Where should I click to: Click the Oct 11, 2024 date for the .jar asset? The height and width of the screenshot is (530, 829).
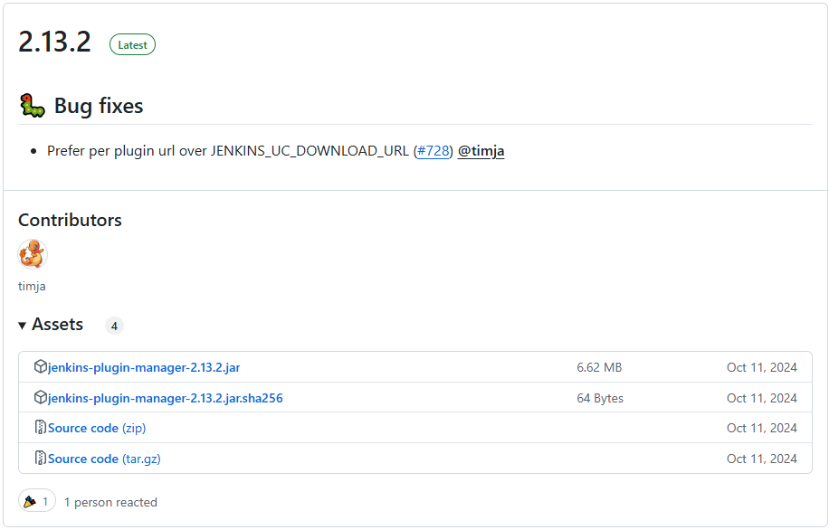pyautogui.click(x=761, y=368)
